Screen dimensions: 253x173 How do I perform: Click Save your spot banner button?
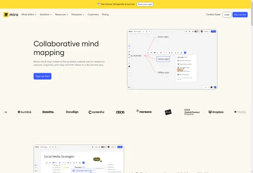[145, 5]
